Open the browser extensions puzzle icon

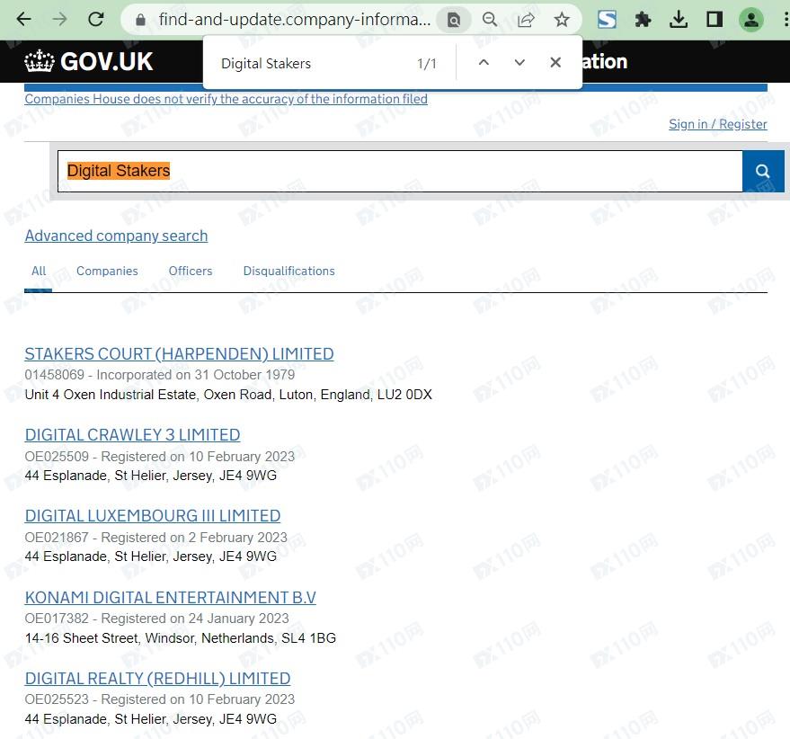[643, 20]
